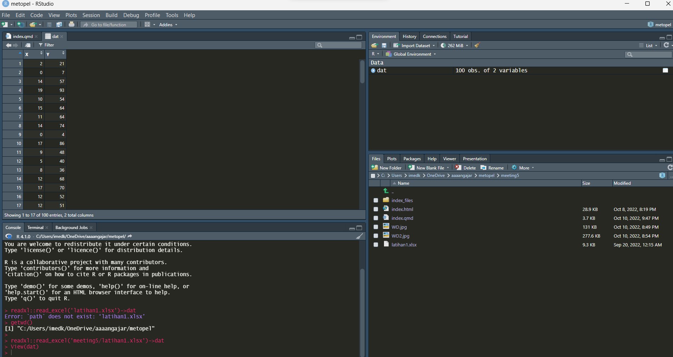The image size is (673, 357).
Task: Open the Session menu
Action: pos(91,15)
